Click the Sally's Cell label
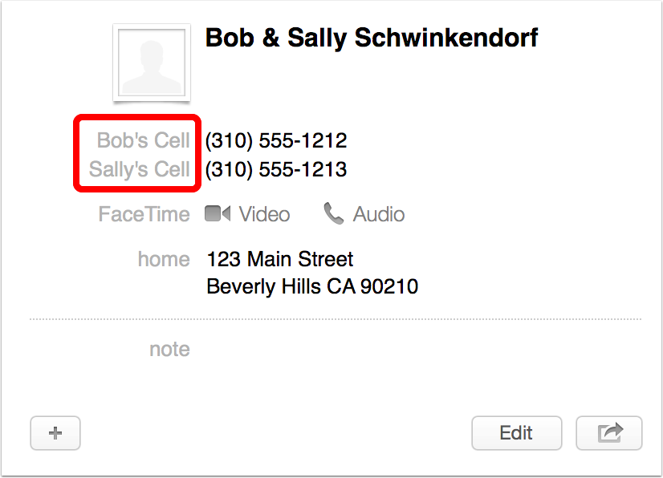663x478 pixels. [140, 169]
